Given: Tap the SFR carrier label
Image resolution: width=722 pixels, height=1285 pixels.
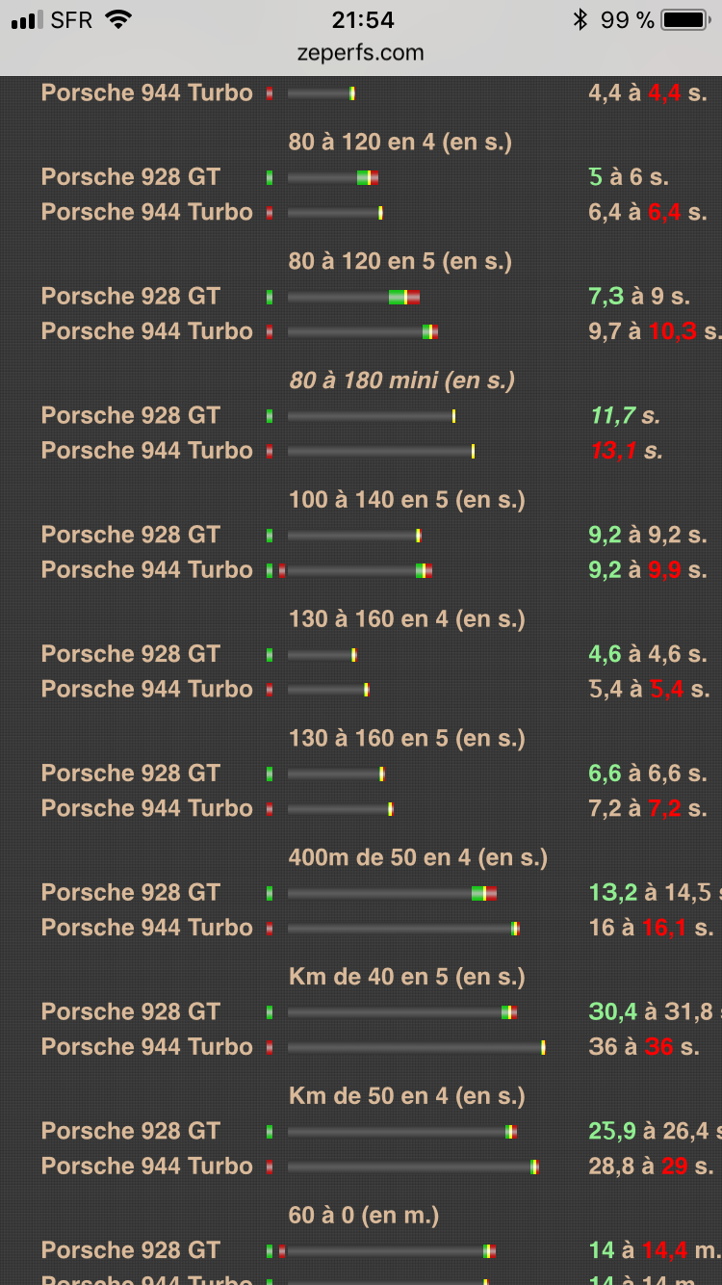Looking at the screenshot, I should click(x=71, y=19).
